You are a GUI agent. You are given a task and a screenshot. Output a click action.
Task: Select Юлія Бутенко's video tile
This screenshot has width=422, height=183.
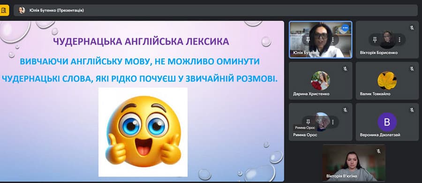pyautogui.click(x=321, y=39)
